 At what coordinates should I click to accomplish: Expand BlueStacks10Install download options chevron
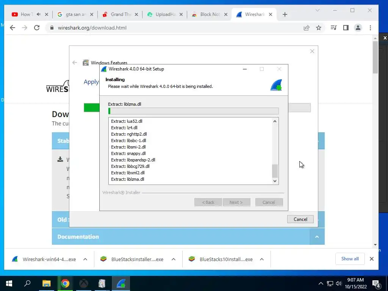[x=262, y=259]
